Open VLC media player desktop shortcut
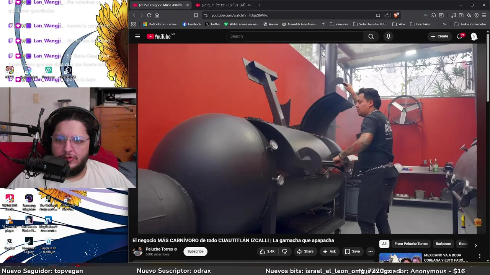This screenshot has height=275, width=490. (10, 224)
